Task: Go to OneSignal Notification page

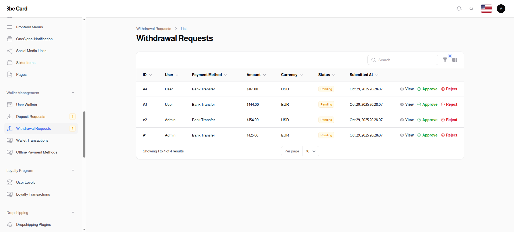Action: [34, 39]
